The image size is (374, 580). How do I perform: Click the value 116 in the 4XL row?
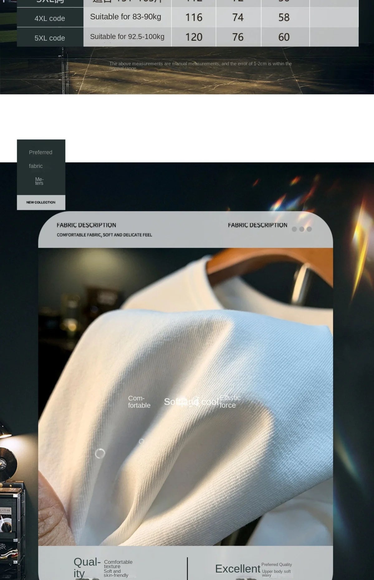click(x=194, y=17)
